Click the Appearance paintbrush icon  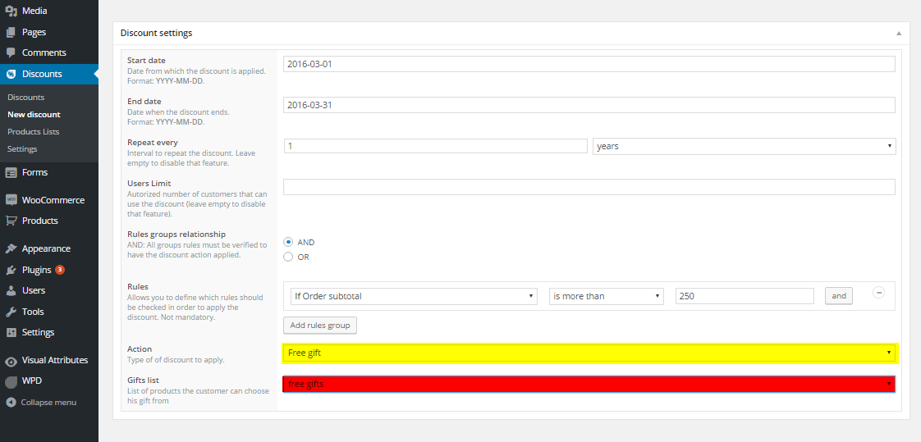click(11, 249)
